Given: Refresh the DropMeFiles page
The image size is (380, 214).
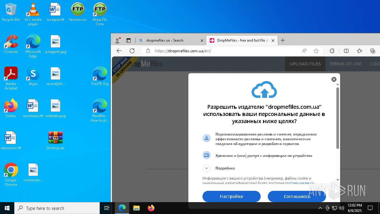Looking at the screenshot, I should click(132, 51).
